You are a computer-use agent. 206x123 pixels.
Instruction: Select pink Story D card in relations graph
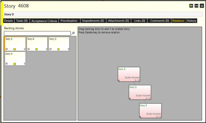(140, 92)
